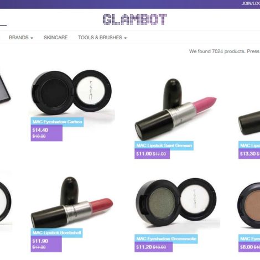Open the MAC Lipstick Bombshell product image
Viewport: 260px width, 260px height.
[x=72, y=202]
